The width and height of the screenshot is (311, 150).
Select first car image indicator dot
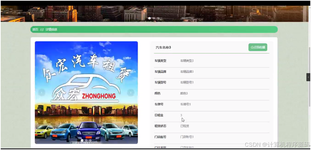click(x=82, y=140)
